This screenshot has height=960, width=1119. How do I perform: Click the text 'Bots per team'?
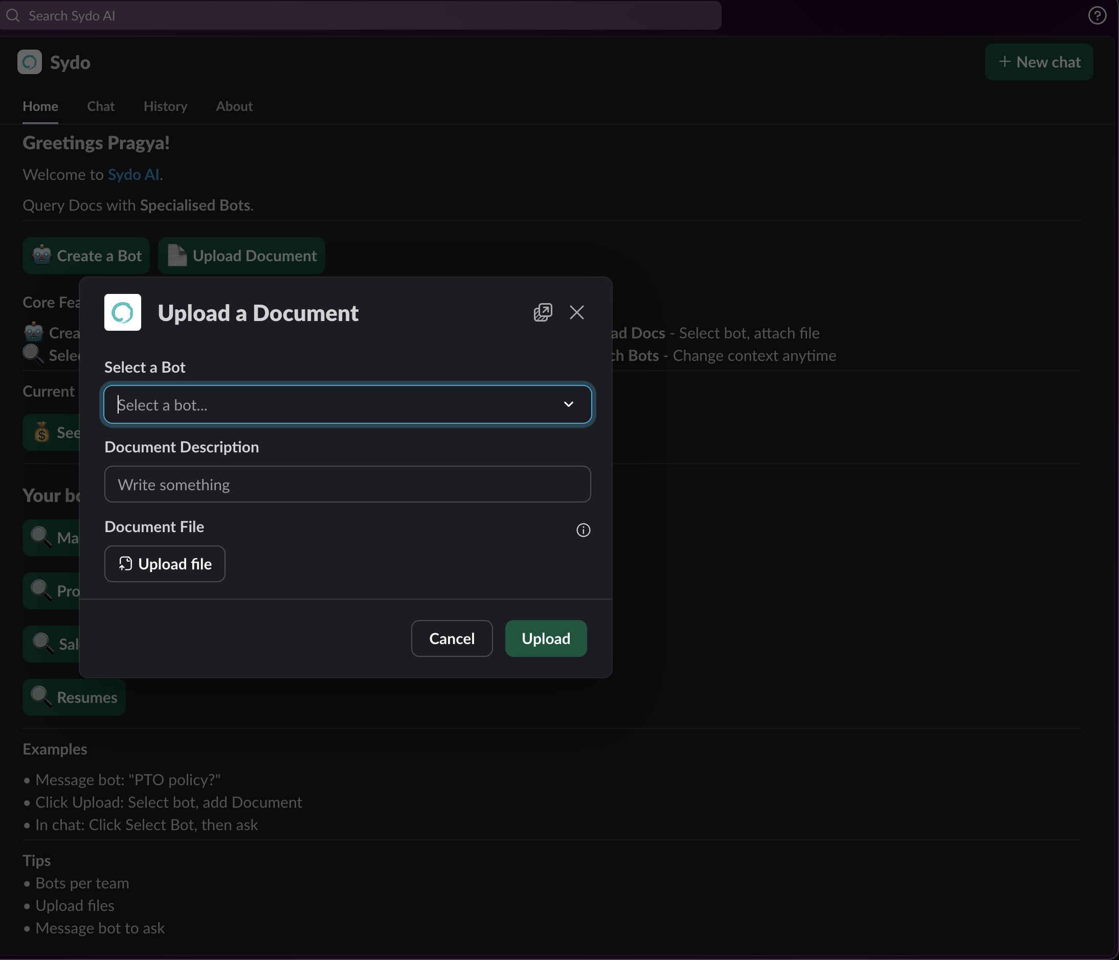pos(82,883)
